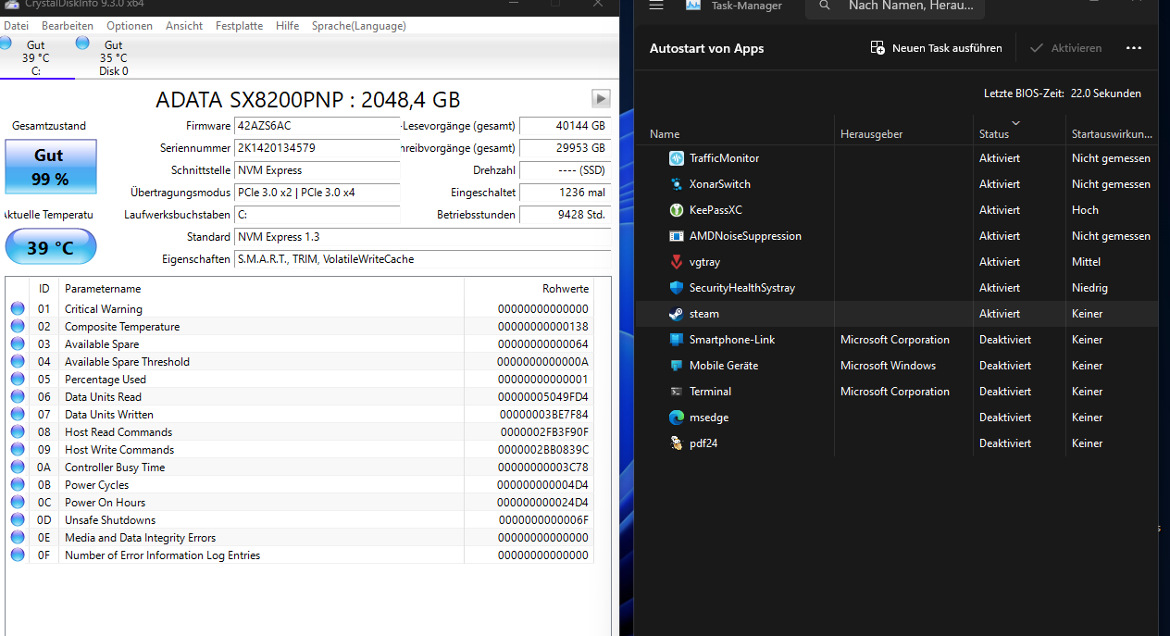Click the Smartphone-Link app icon
This screenshot has height=636, width=1170.
tap(676, 340)
